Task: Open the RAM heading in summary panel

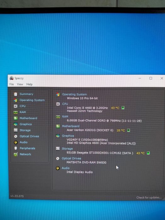Action: [65, 117]
